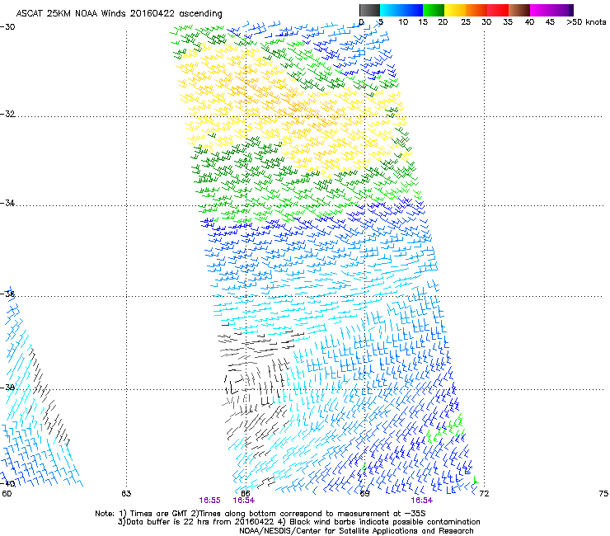Click the 16:55 purple time label
The width and height of the screenshot is (610, 536).
coord(209,501)
